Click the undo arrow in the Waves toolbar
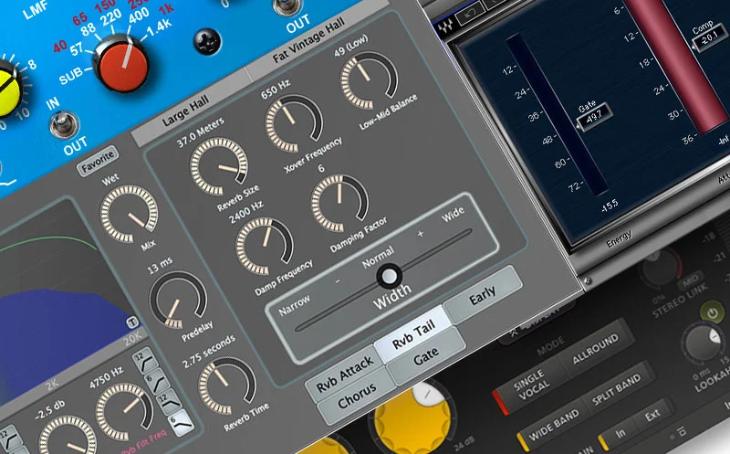The image size is (730, 454). tap(469, 15)
